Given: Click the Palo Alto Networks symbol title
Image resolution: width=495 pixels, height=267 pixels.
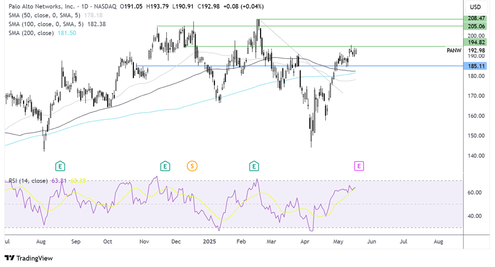Looking at the screenshot, I should tap(38, 7).
